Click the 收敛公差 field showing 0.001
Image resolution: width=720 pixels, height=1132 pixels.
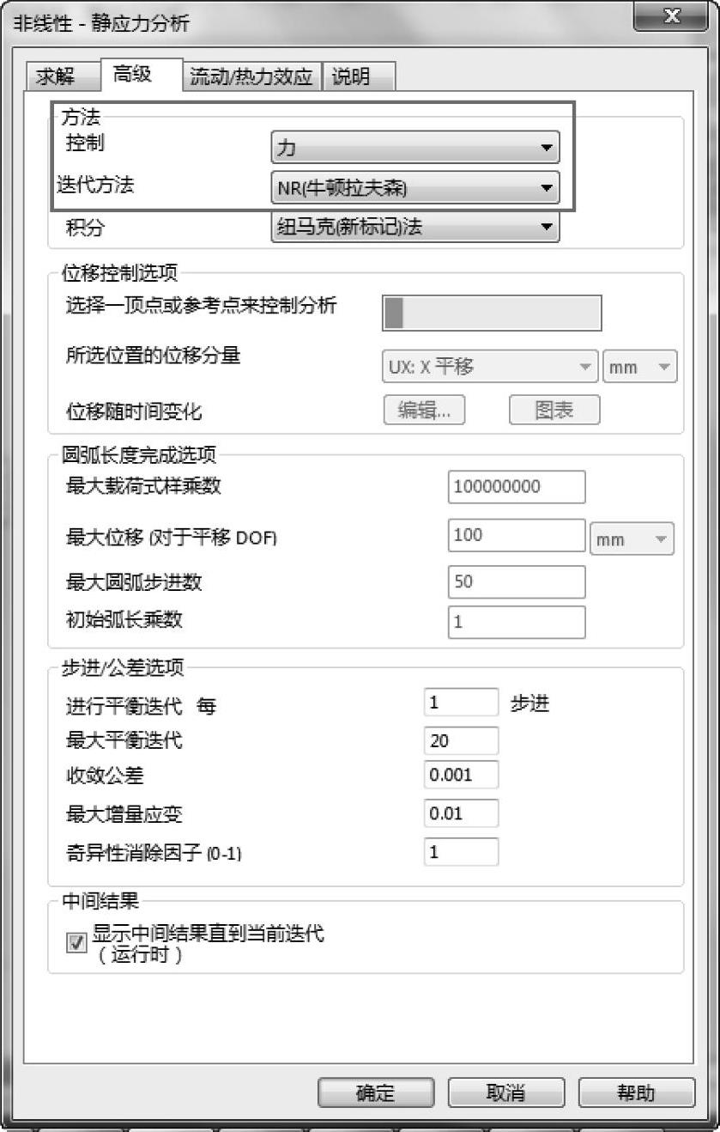pyautogui.click(x=462, y=775)
